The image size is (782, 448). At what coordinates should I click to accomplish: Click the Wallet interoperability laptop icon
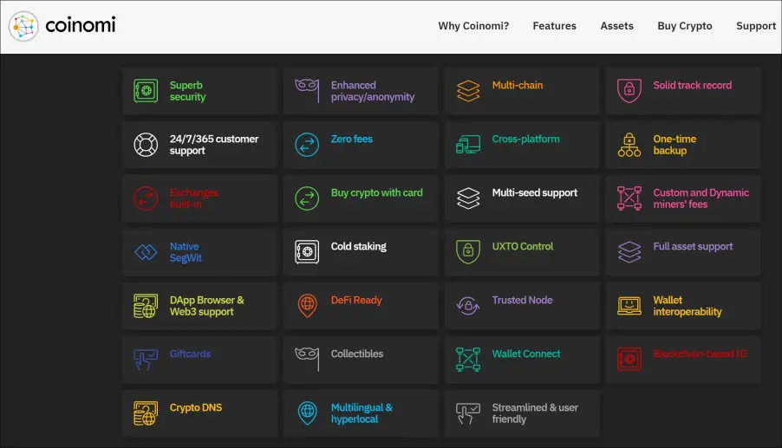[x=629, y=306]
